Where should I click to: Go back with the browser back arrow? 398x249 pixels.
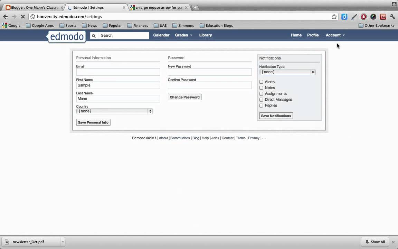(x=5, y=17)
